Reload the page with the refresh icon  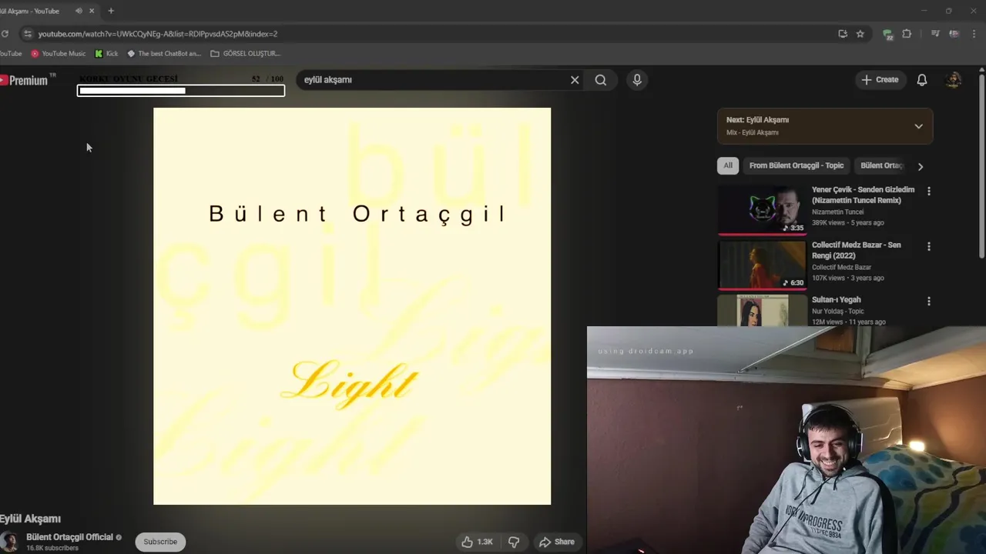point(5,34)
